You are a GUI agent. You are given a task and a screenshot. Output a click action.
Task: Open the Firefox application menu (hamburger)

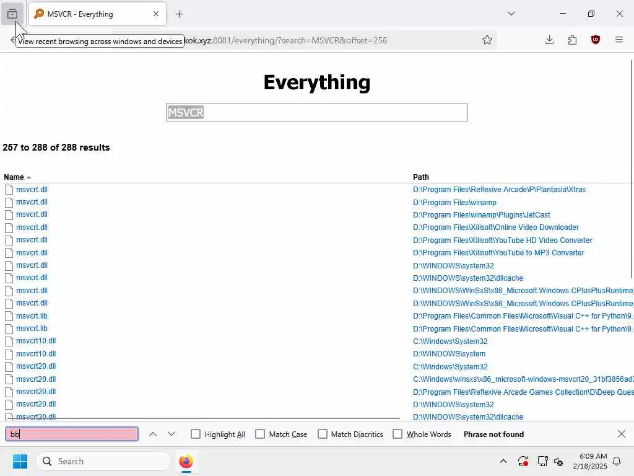pos(619,40)
